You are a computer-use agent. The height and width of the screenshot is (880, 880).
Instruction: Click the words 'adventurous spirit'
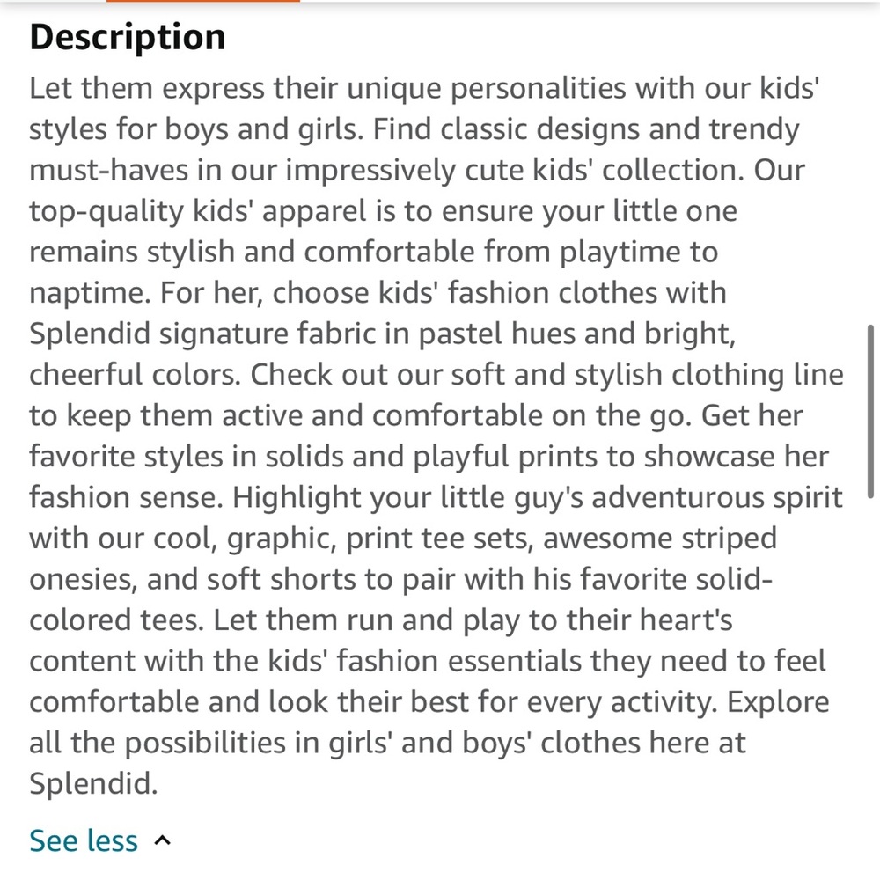tap(717, 497)
